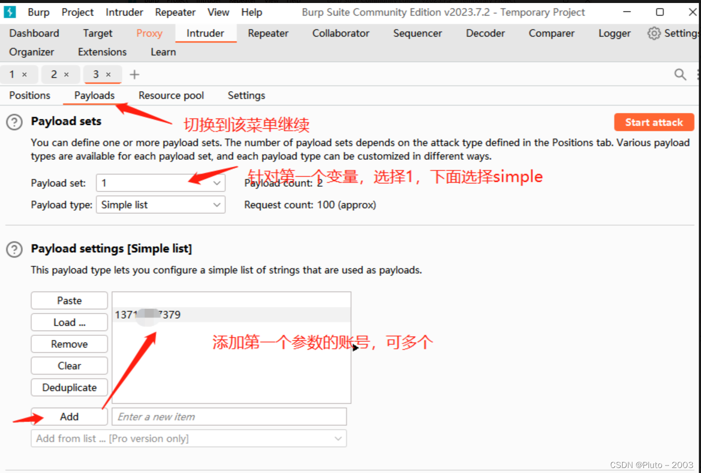Open Payload settings help question icon
The height and width of the screenshot is (473, 701).
[14, 249]
